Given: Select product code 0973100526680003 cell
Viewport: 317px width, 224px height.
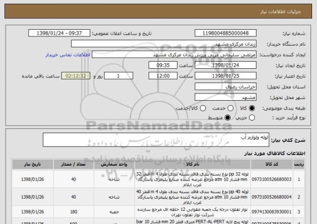Looking at the screenshot, I should [272, 179].
